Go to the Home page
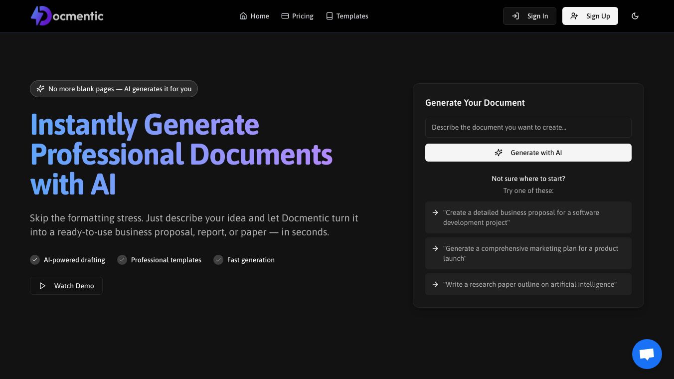 click(254, 16)
